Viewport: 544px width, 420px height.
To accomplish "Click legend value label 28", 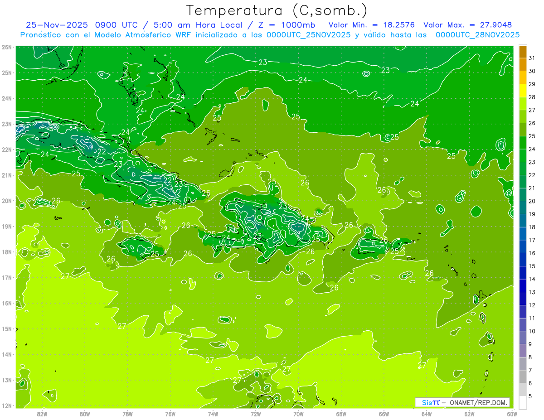I will coord(532,97).
